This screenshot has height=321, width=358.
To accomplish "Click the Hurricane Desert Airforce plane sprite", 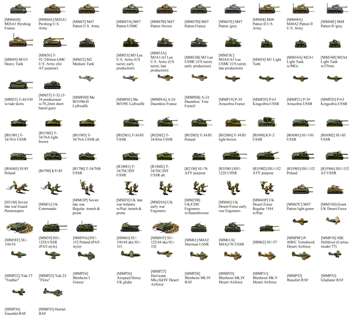I will pos(165,253).
